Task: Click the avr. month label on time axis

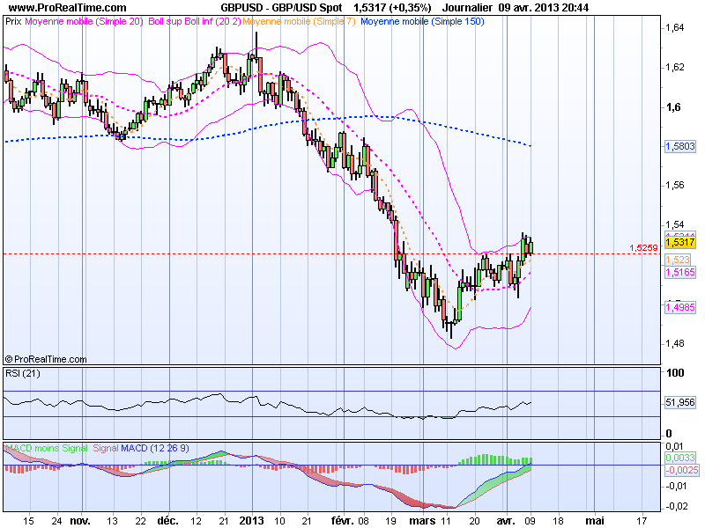Action: click(505, 521)
